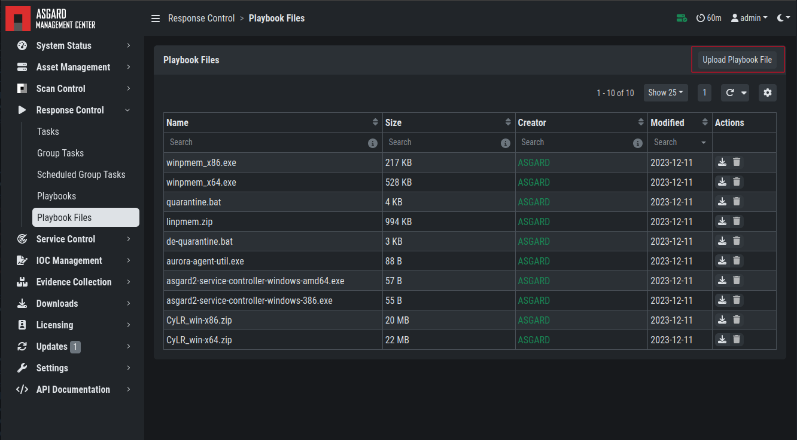Viewport: 797px width, 440px height.
Task: Download asgard2-service-controller-windows-amd64.exe
Action: click(722, 281)
